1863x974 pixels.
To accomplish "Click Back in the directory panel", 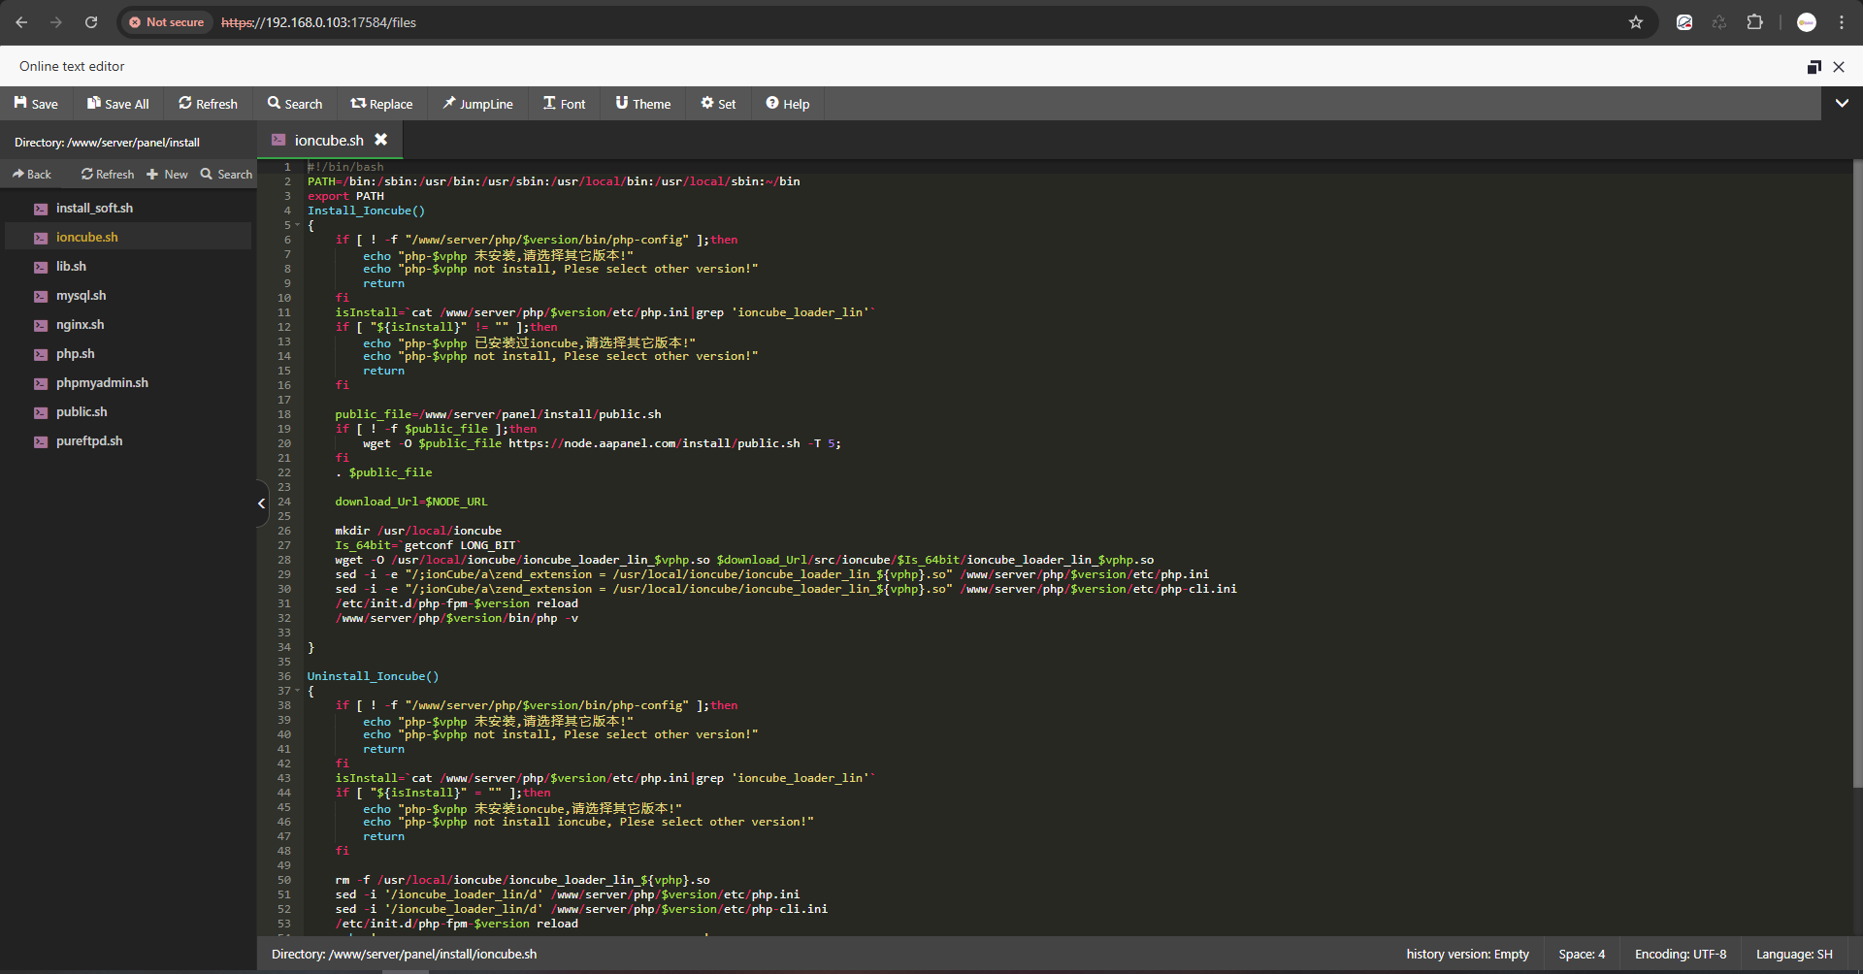I will 32,175.
